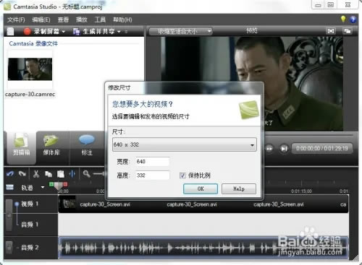Select the first capture-30_Screen.avi clip thumbnail
The height and width of the screenshot is (265, 362).
pos(68,204)
